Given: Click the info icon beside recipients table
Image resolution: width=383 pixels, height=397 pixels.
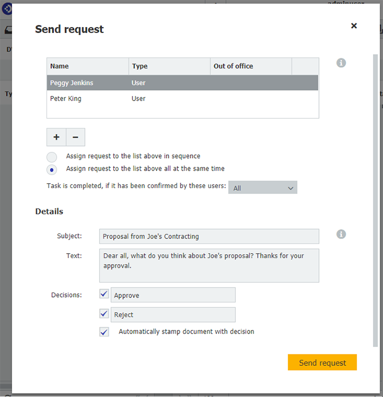Looking at the screenshot, I should (341, 63).
